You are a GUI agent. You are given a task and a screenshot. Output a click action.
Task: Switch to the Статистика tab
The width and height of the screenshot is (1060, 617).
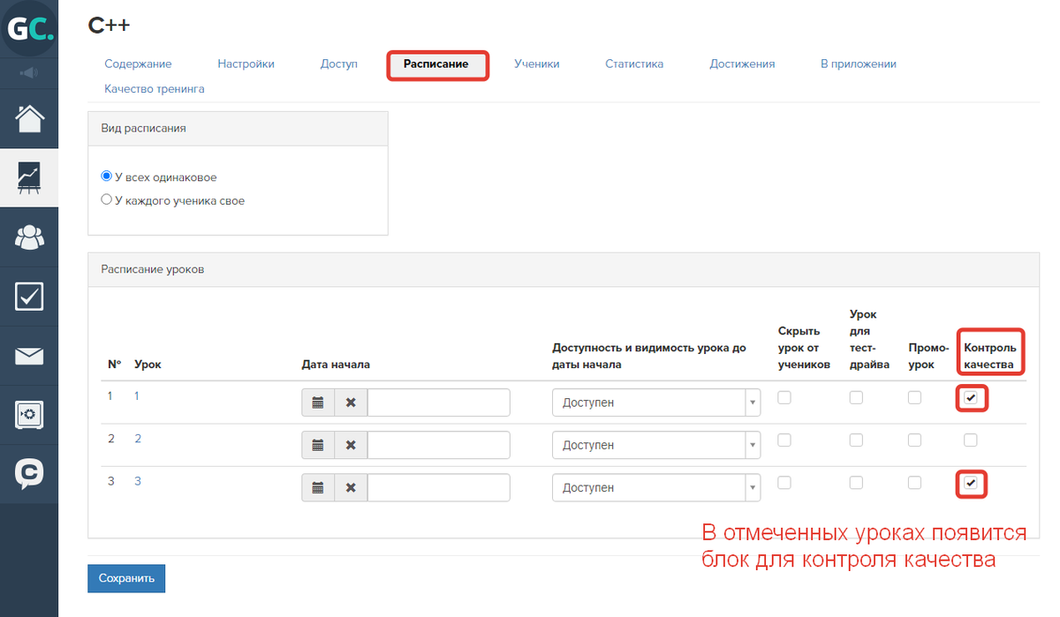tap(634, 64)
